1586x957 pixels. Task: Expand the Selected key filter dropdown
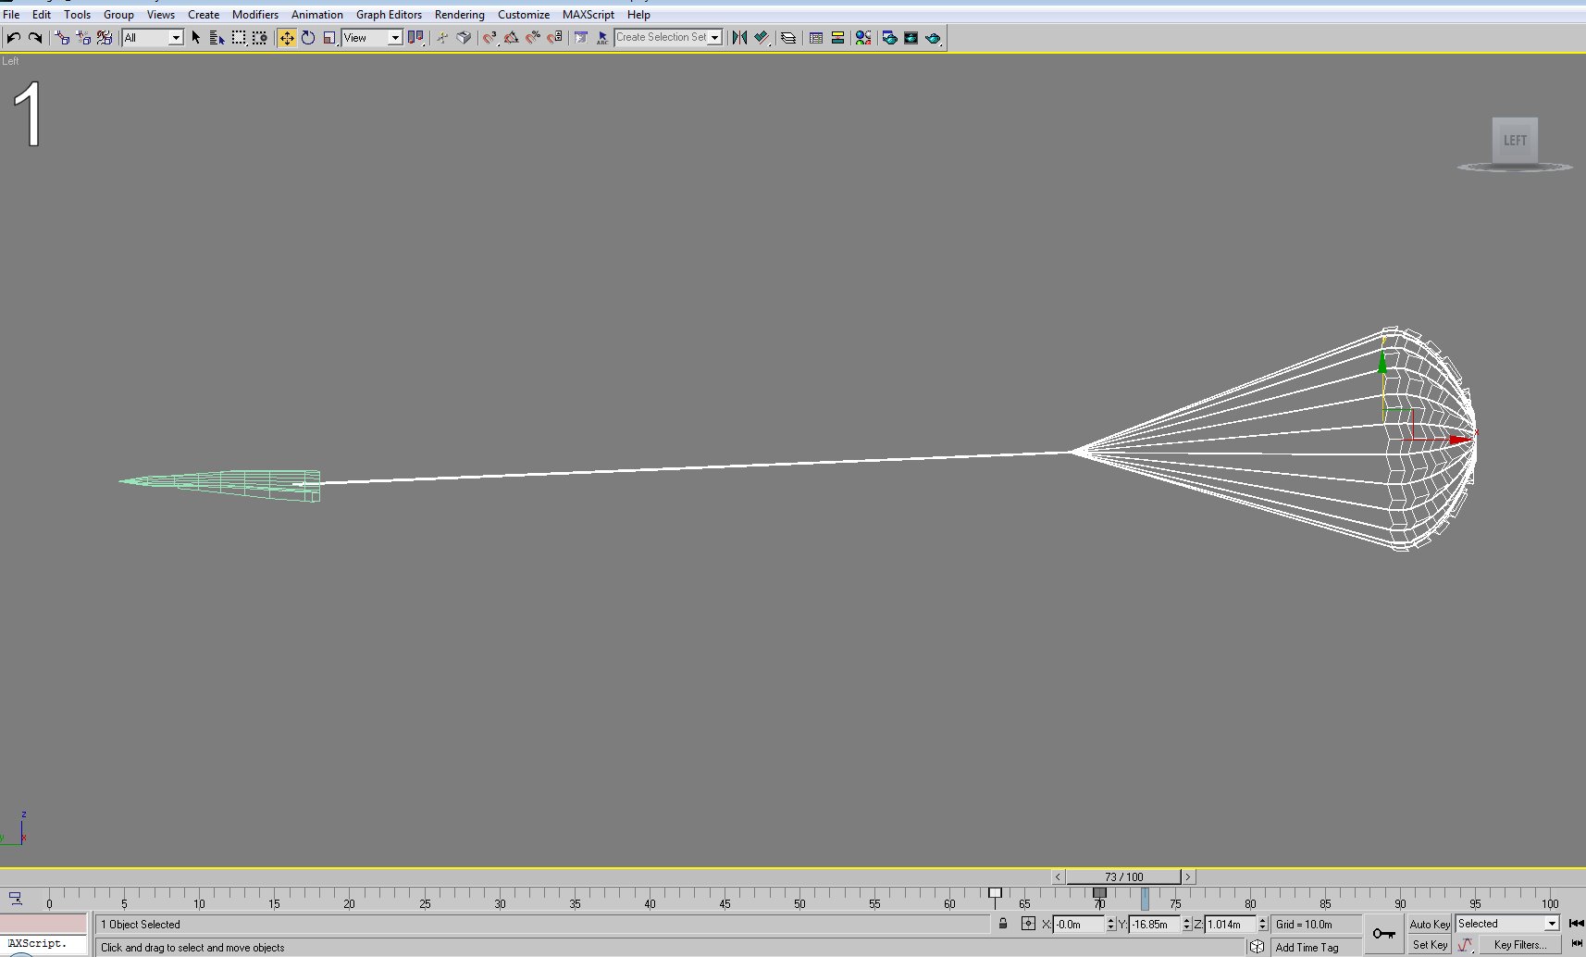point(1507,924)
